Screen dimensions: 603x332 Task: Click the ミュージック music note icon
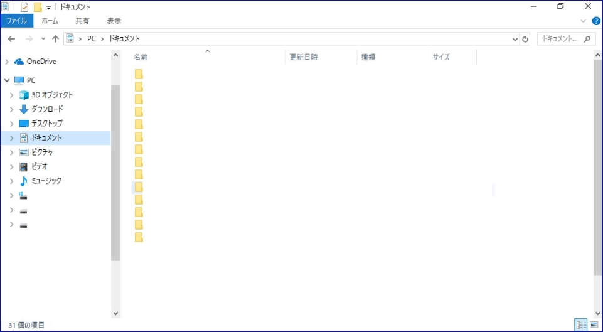[24, 181]
